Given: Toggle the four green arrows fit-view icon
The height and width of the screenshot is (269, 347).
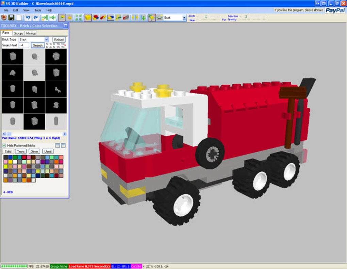Looking at the screenshot, I should point(78,18).
